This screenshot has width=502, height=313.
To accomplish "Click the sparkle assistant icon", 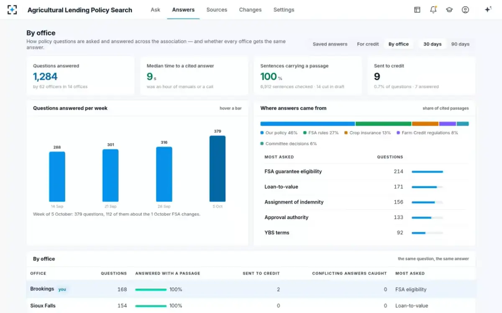I will [488, 10].
